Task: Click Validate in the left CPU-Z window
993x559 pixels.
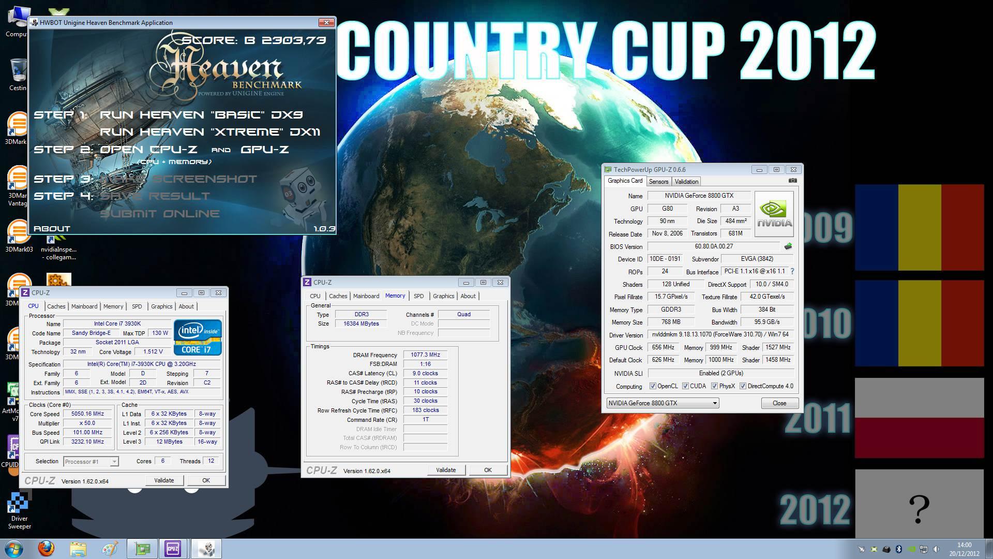Action: point(164,480)
